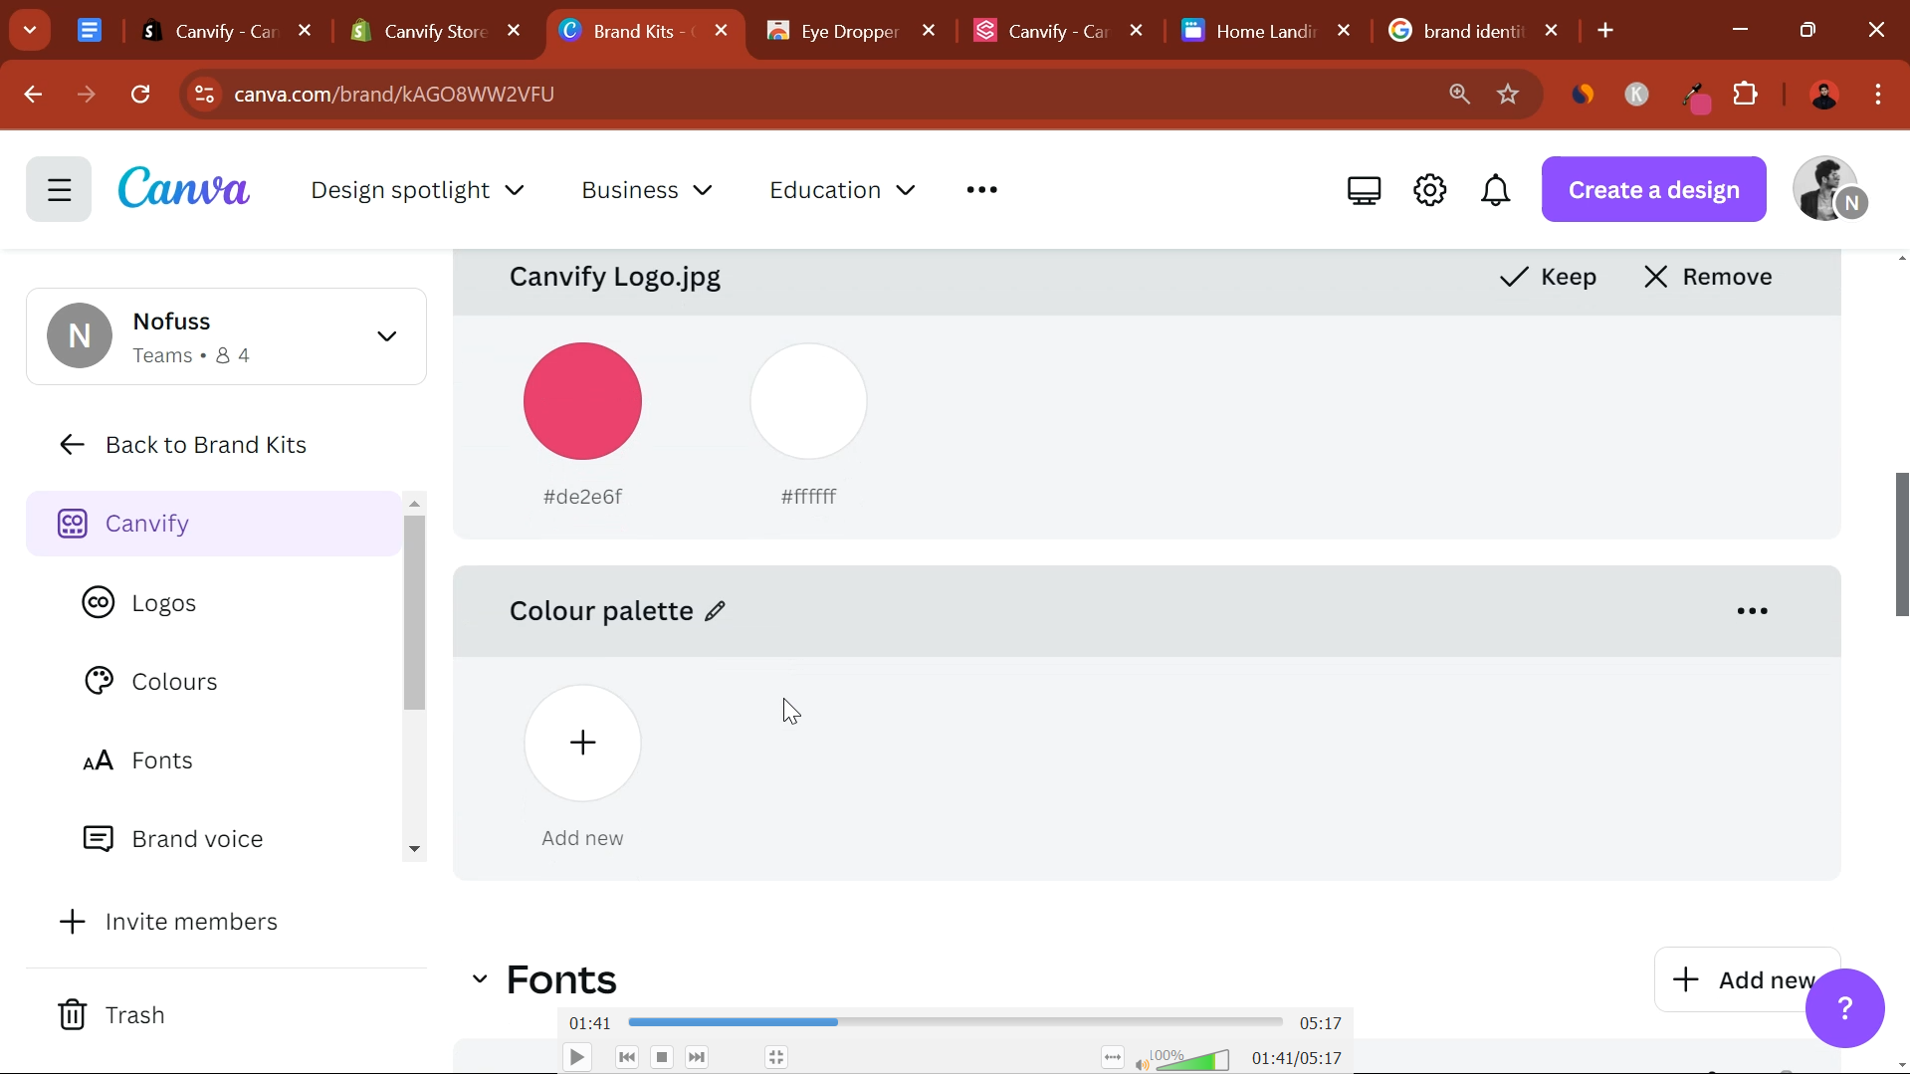
Task: Open the tab search dropdown arrow
Action: 30,30
